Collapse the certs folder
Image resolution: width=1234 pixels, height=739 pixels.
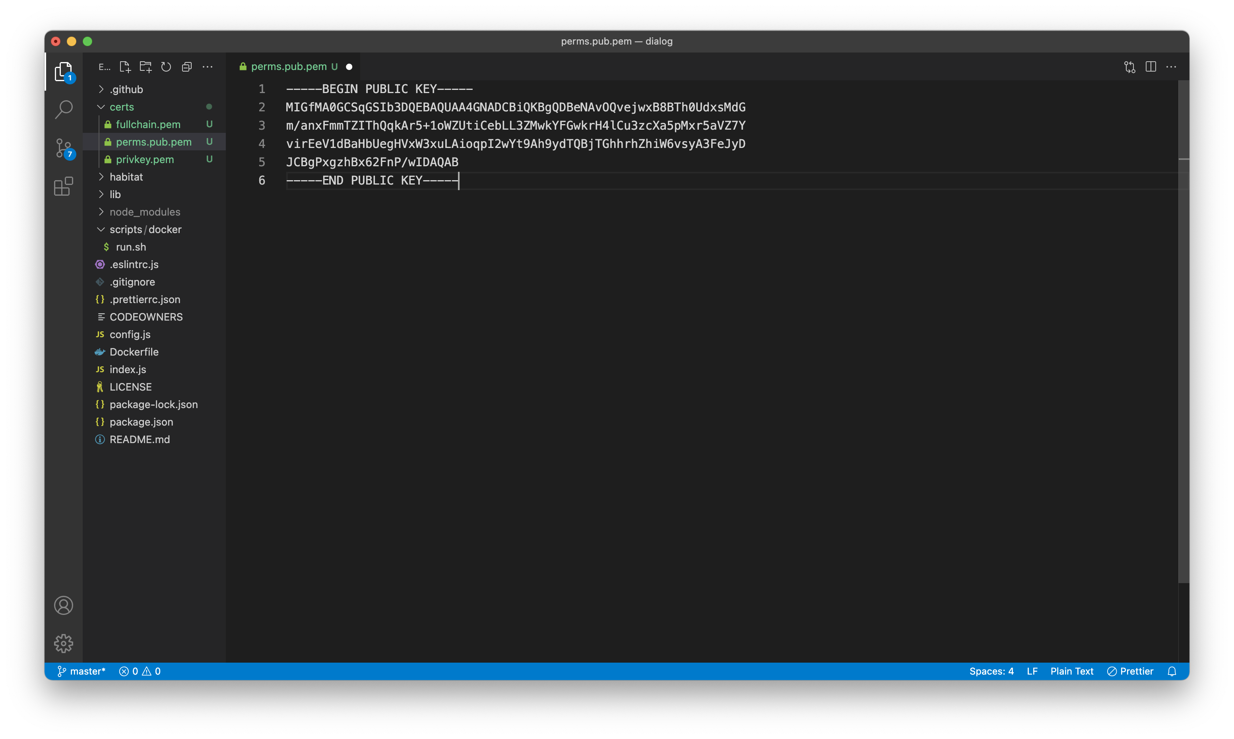pos(154,107)
